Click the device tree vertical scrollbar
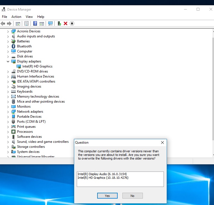Viewport: 214px width, 205px height. click(213, 89)
